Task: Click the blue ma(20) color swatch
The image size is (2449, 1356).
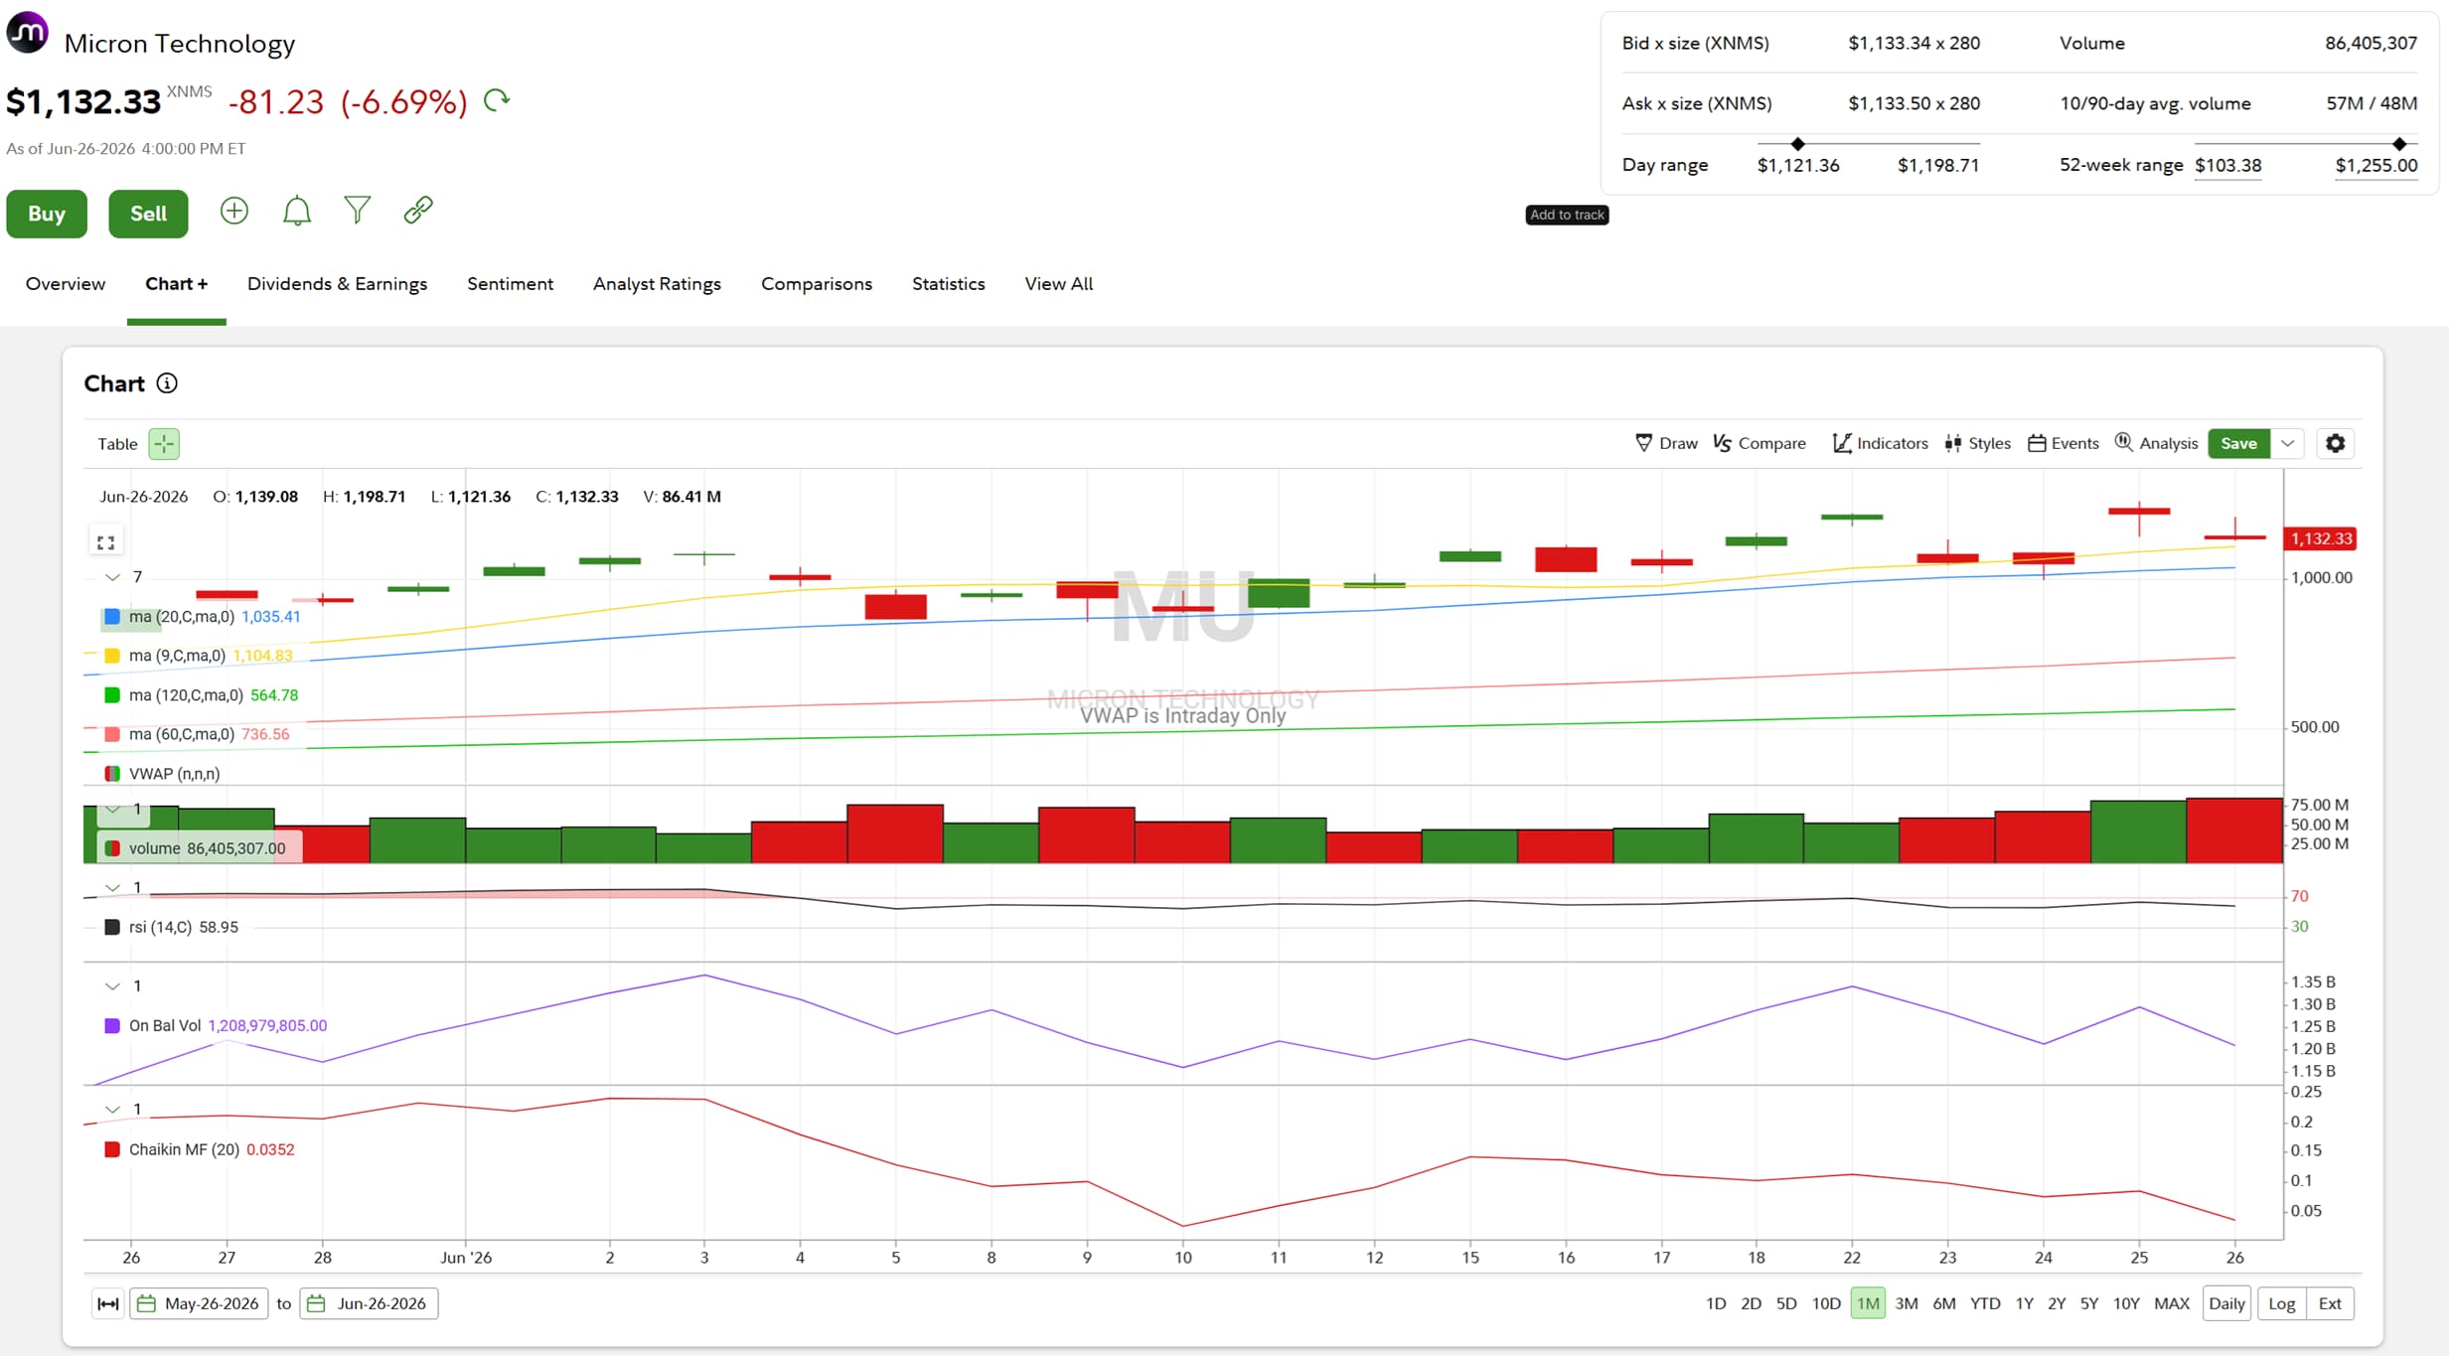Action: tap(112, 617)
